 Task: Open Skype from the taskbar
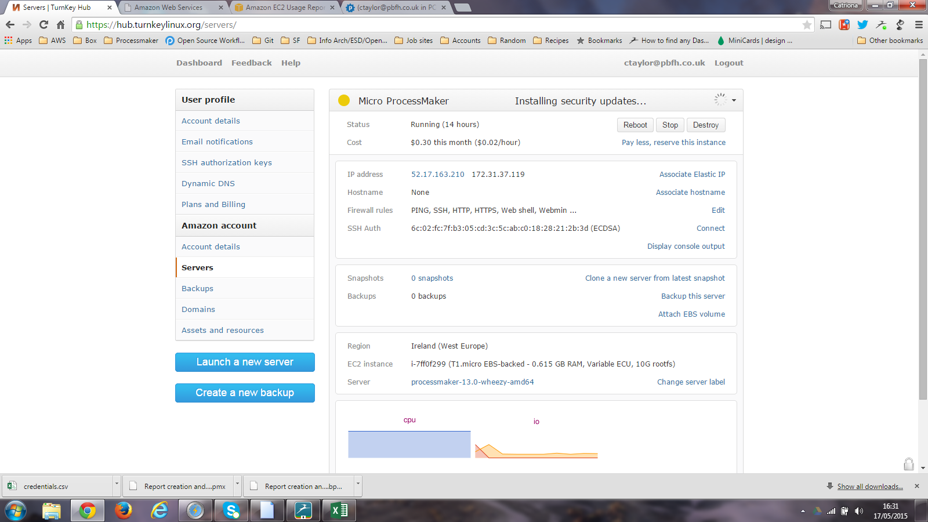[x=231, y=510]
